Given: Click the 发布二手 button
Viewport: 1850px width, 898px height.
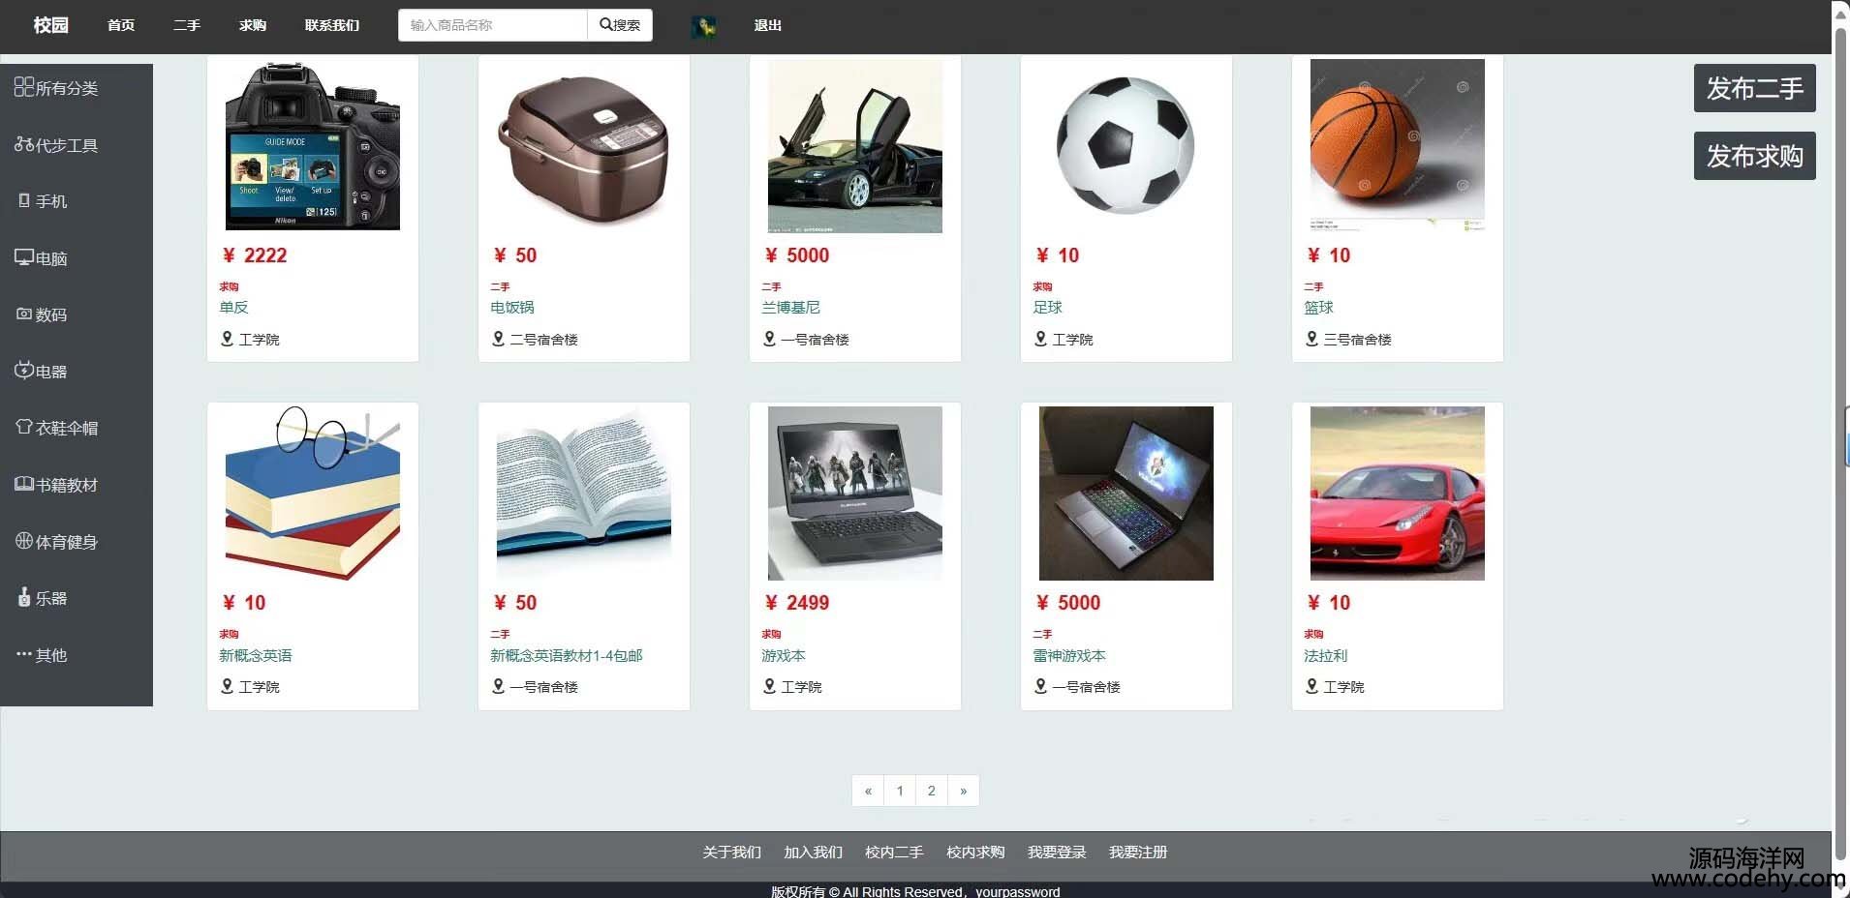Looking at the screenshot, I should (1754, 88).
